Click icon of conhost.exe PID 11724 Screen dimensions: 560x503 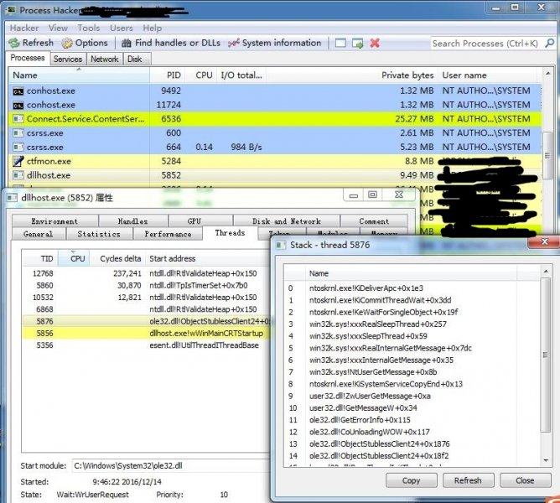point(18,106)
